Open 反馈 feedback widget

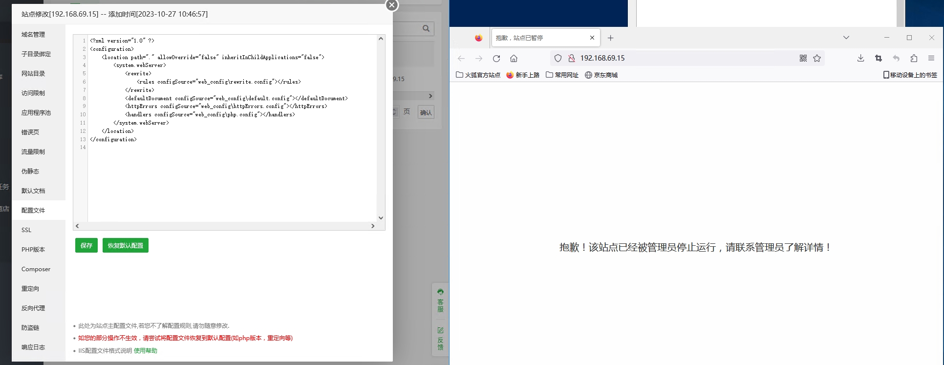point(440,339)
